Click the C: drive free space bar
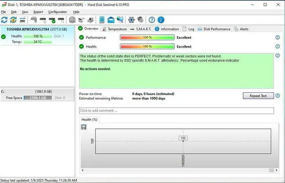Image resolution: width=285 pixels, height=183 pixels. [x=41, y=98]
